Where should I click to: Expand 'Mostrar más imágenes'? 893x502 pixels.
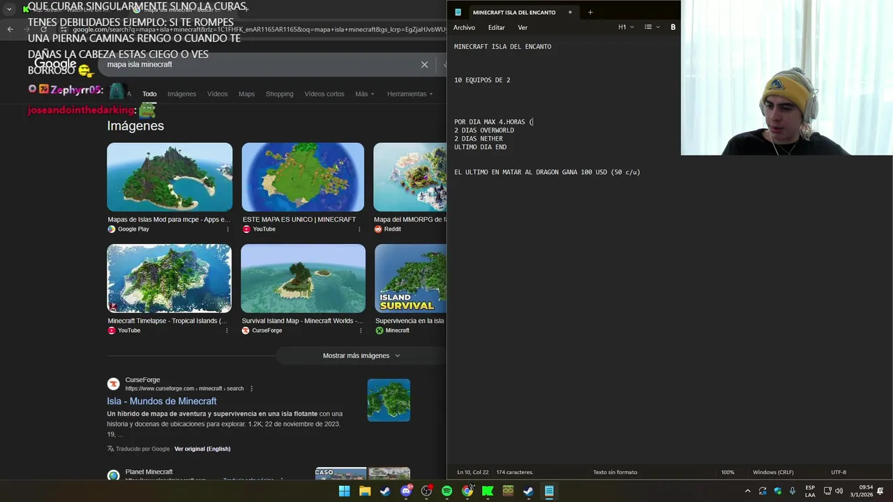[x=361, y=356]
